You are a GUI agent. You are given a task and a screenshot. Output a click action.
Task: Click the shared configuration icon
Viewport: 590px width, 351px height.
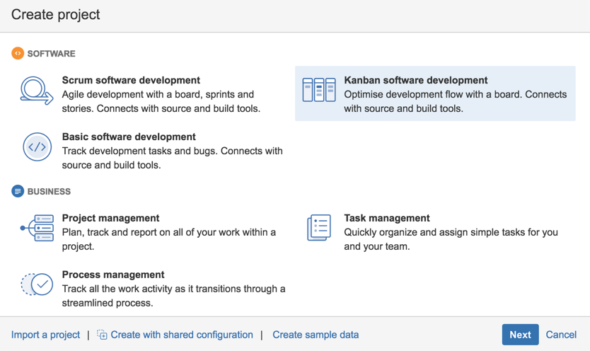[x=102, y=335]
